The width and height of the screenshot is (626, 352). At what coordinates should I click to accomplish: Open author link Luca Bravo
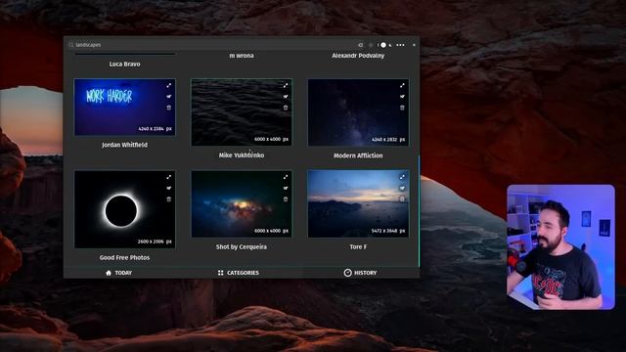[x=124, y=64]
